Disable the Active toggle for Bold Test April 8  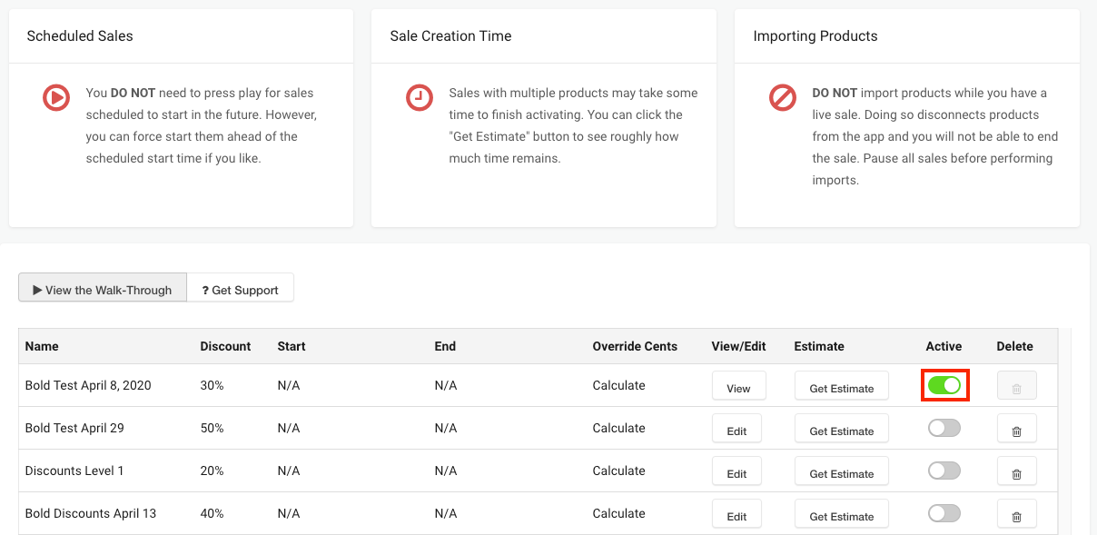[x=944, y=385]
